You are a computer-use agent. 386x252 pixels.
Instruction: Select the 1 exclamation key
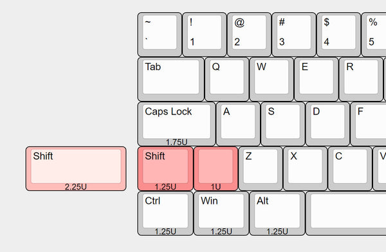click(205, 35)
